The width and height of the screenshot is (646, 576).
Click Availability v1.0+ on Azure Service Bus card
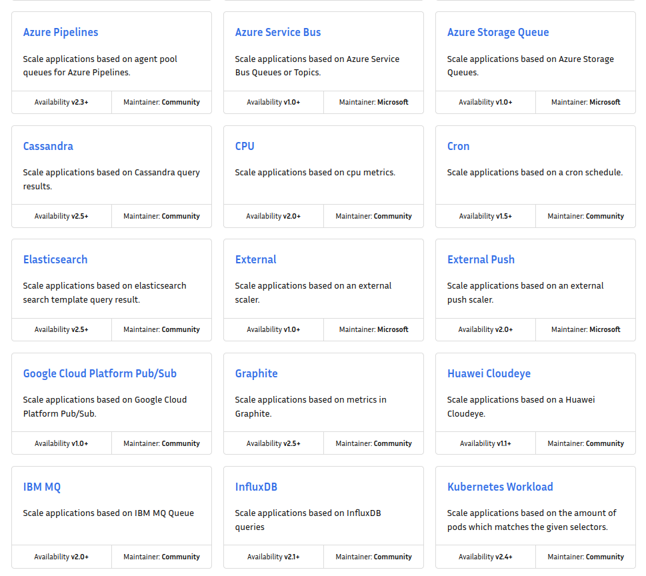tap(273, 102)
